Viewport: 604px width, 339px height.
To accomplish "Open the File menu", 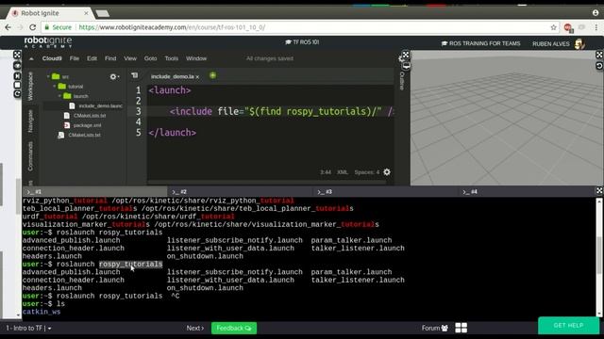I will click(x=75, y=58).
